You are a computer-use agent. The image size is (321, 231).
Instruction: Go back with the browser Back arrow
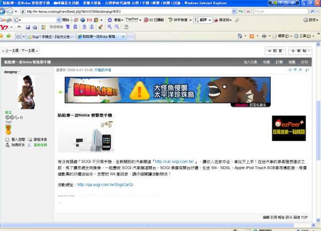2,11
